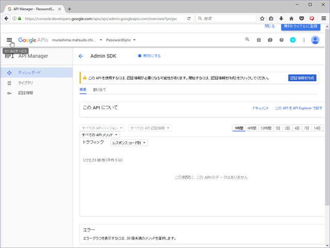Open a new browser tab with plus
330x248 pixels.
[69, 9]
